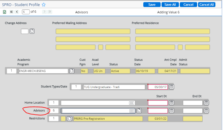Open Change Address detail icon
The height and width of the screenshot is (130, 223).
pyautogui.click(x=32, y=31)
